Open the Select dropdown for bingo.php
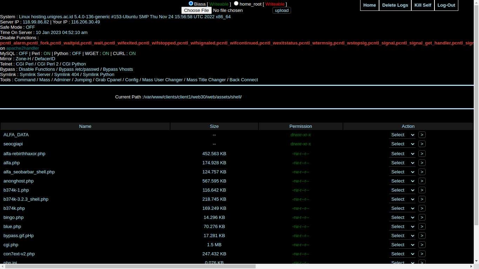This screenshot has width=479, height=269. click(402, 218)
